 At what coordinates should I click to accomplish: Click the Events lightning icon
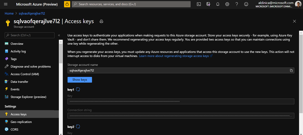coord(7,89)
